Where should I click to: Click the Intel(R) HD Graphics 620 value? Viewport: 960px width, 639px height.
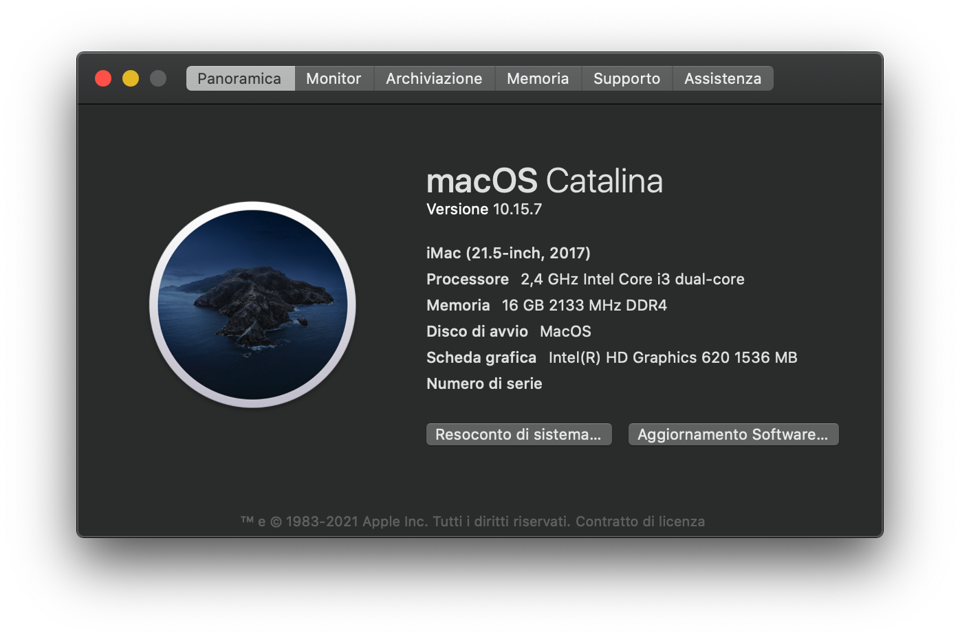pos(673,357)
